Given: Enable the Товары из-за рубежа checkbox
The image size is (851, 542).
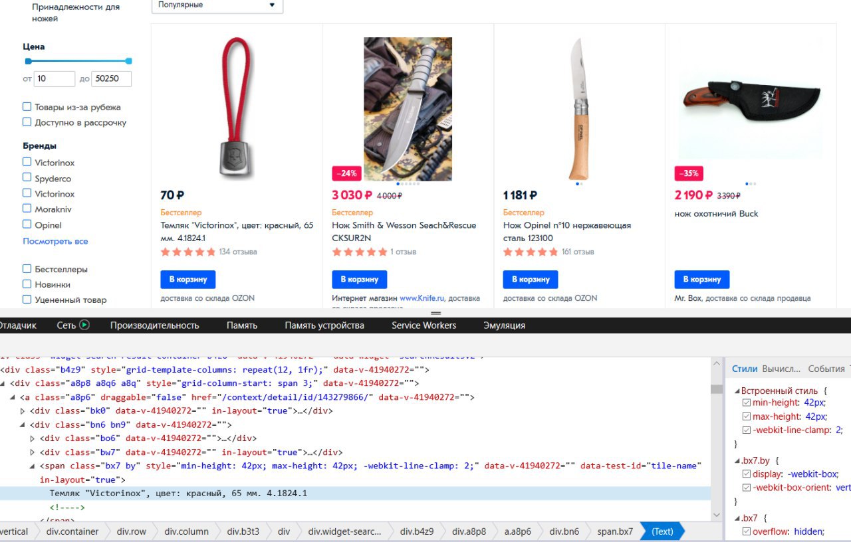Looking at the screenshot, I should coord(27,106).
